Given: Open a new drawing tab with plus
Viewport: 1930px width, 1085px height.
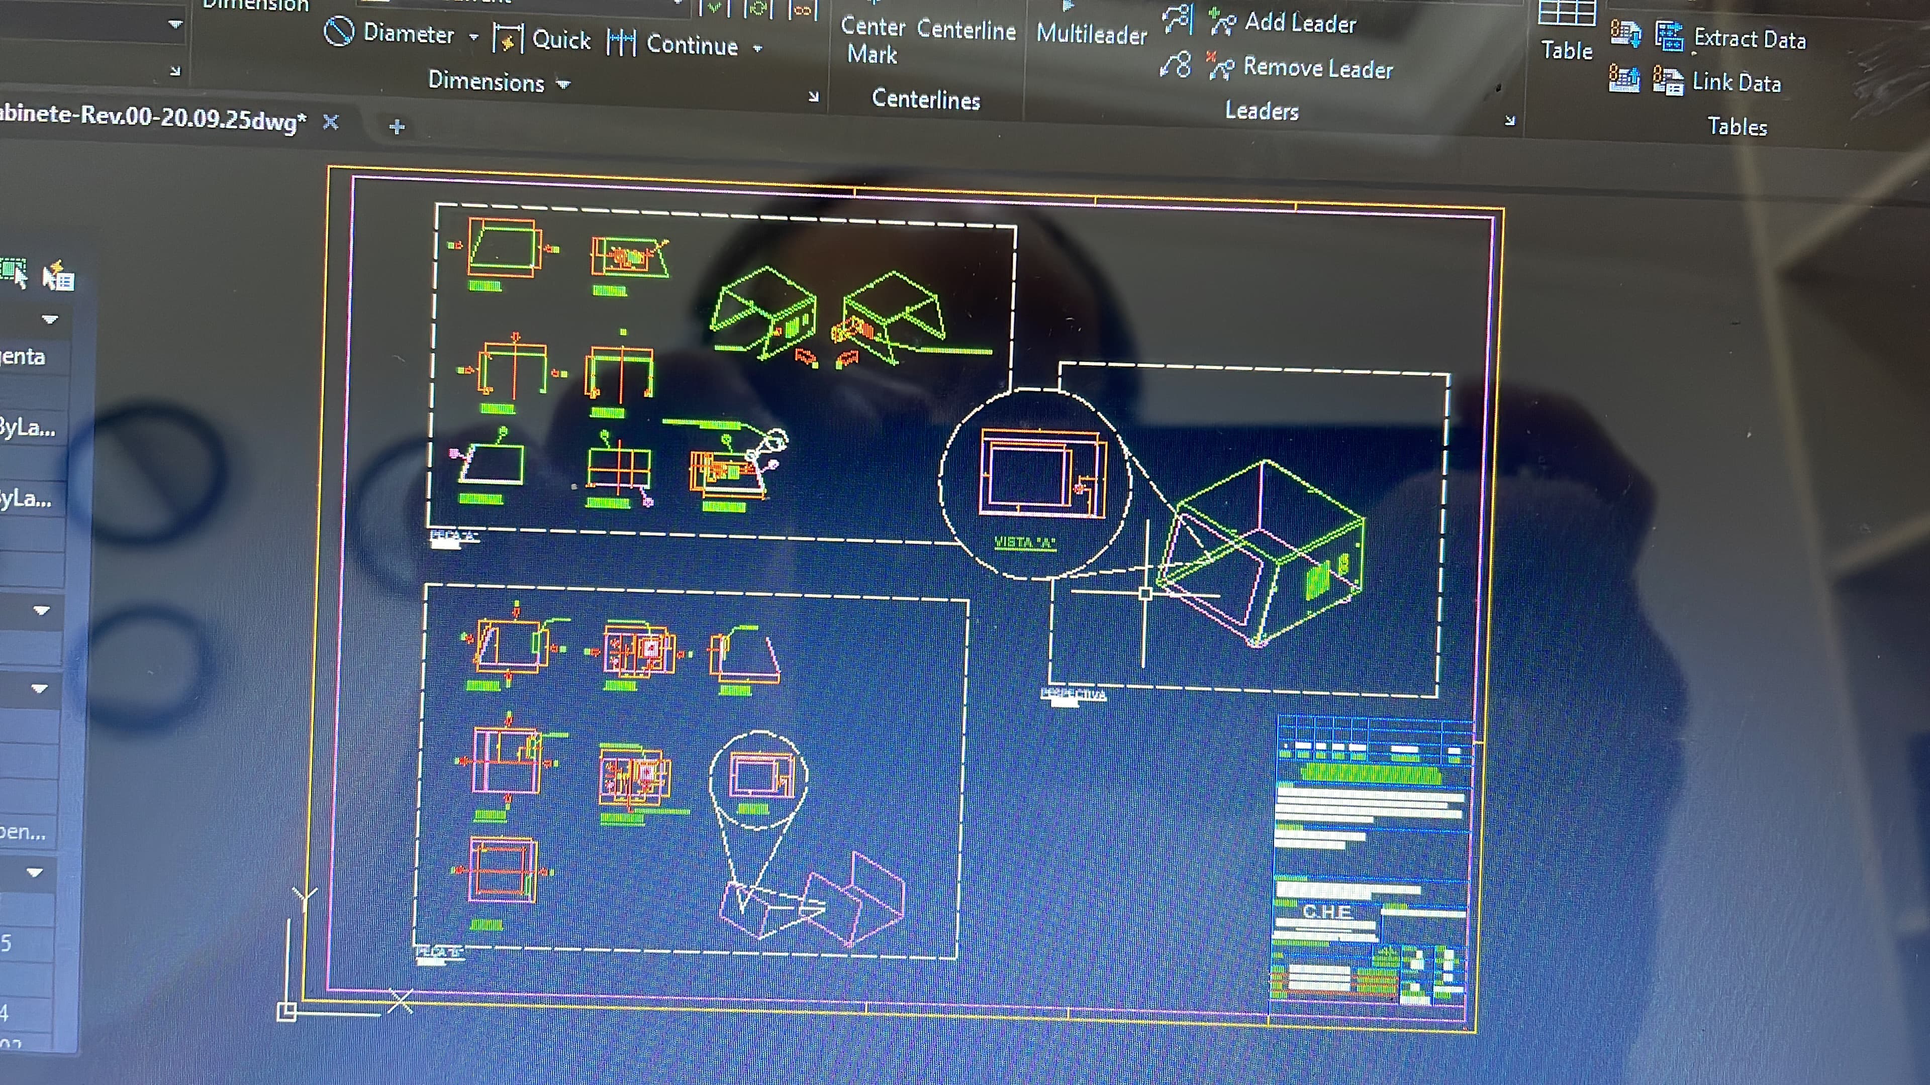Looking at the screenshot, I should pyautogui.click(x=397, y=127).
